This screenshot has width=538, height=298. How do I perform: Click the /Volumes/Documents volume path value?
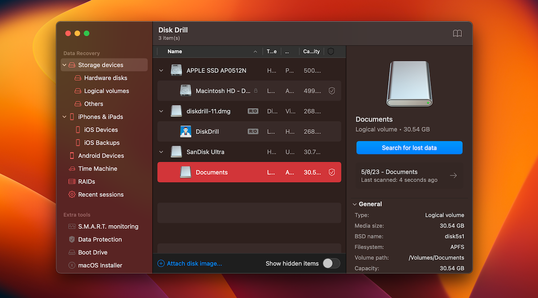pyautogui.click(x=436, y=258)
